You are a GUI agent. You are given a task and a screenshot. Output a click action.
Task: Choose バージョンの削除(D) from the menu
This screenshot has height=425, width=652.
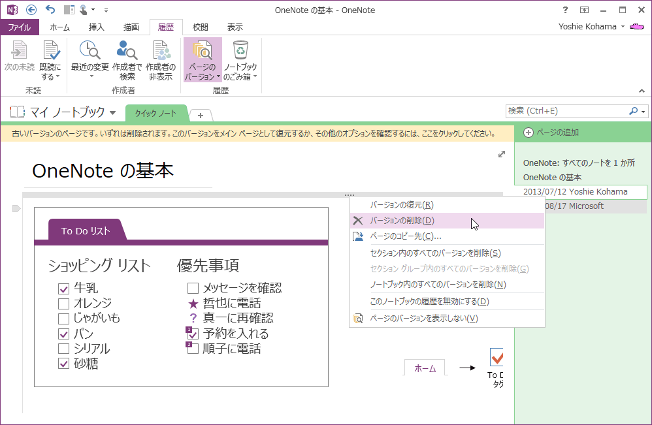448,221
